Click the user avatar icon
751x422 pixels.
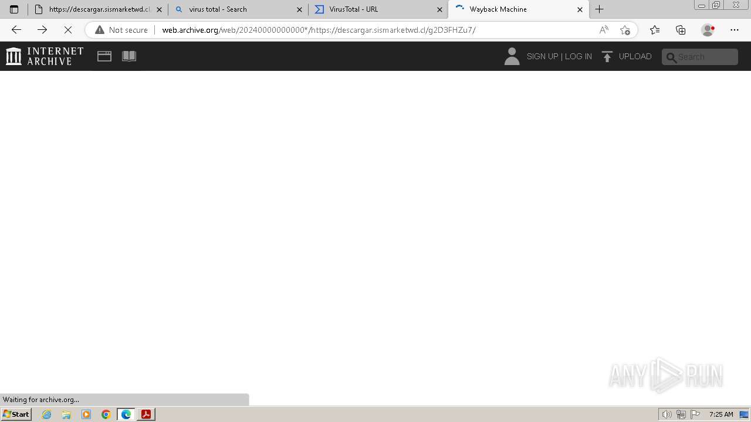512,56
